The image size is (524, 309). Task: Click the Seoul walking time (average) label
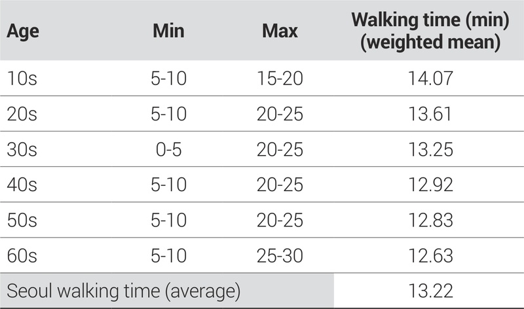(x=124, y=290)
